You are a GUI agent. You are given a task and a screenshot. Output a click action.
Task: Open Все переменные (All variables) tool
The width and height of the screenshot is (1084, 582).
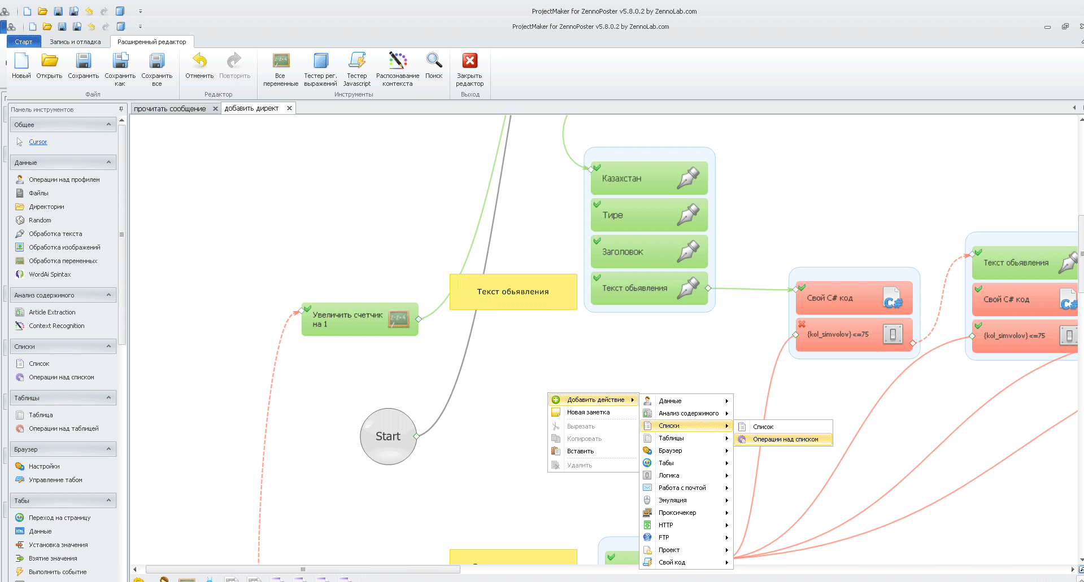coord(281,69)
